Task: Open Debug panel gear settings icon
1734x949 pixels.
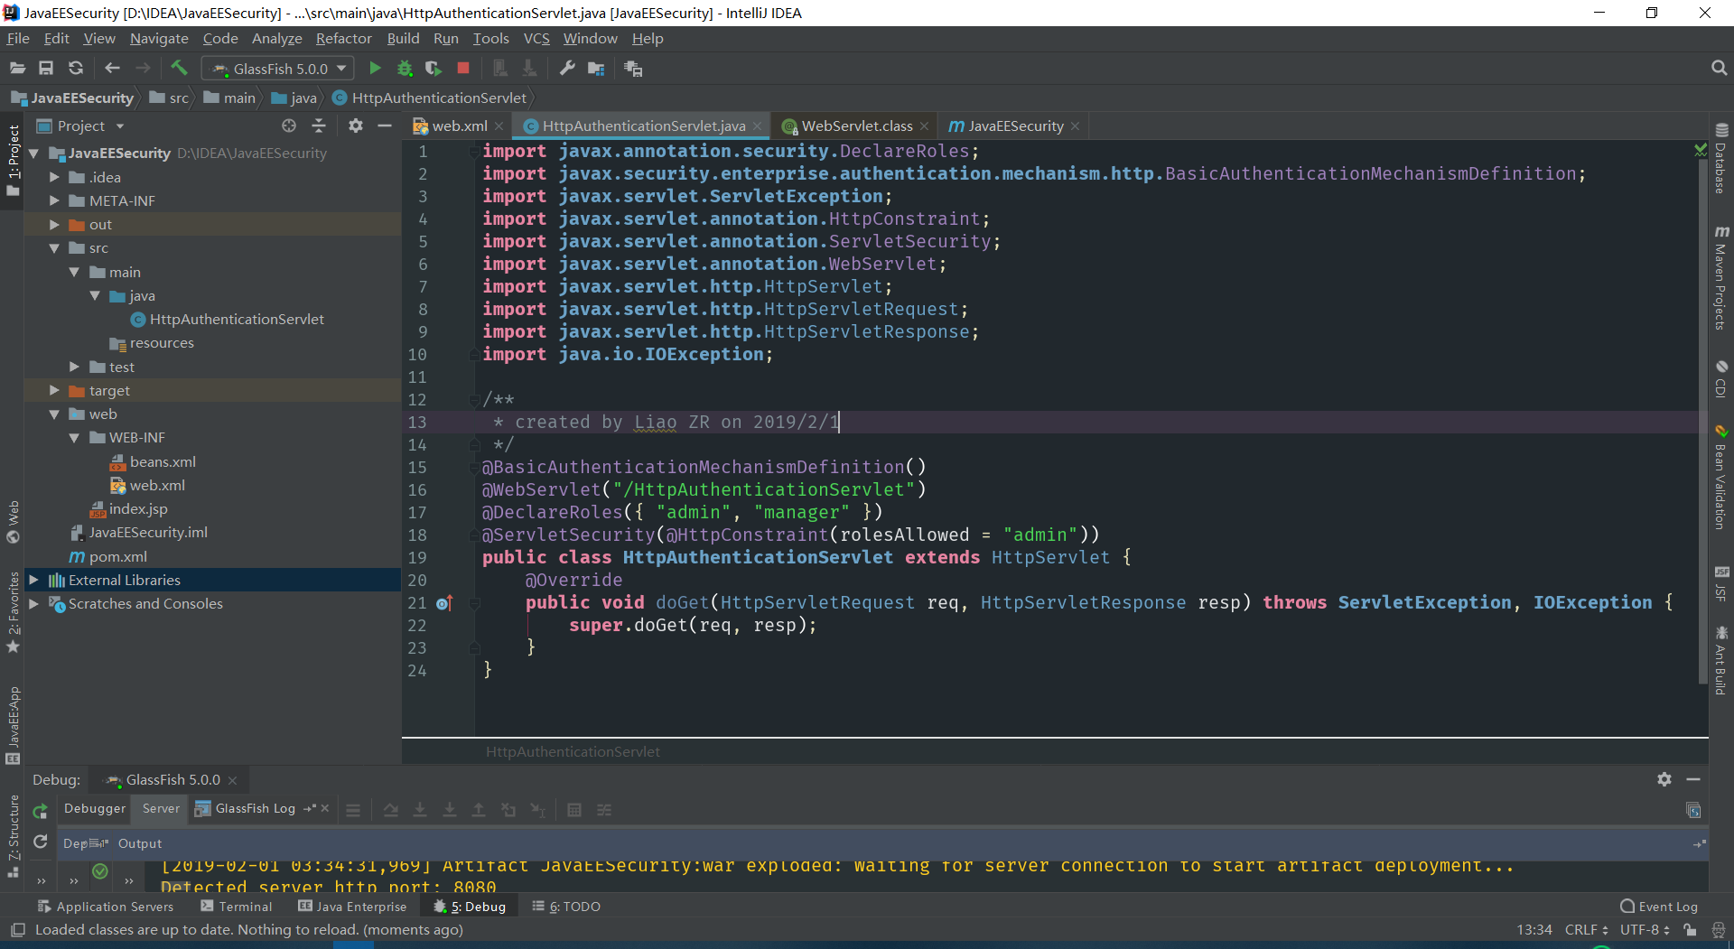Action: point(1664,779)
